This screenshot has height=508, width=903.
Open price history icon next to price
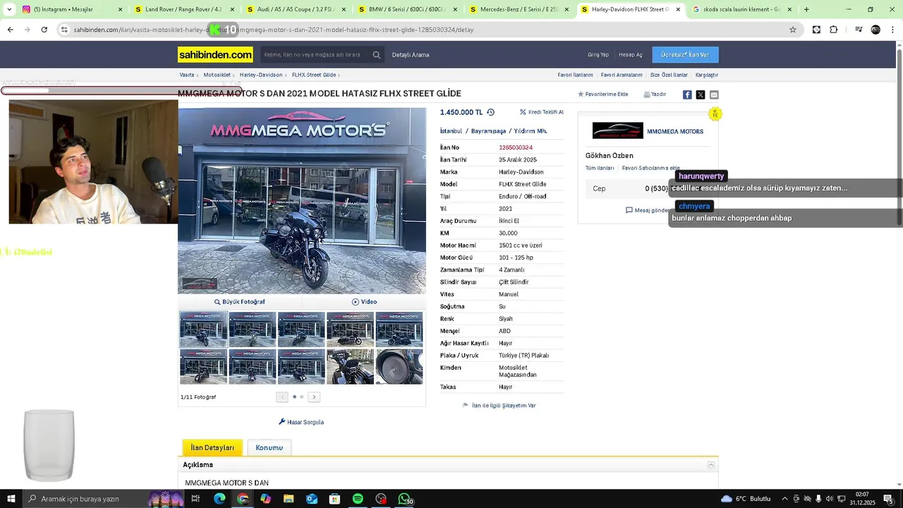pos(490,112)
